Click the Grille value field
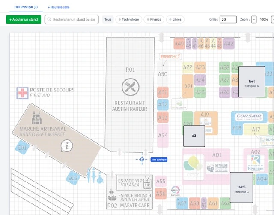 pos(228,19)
